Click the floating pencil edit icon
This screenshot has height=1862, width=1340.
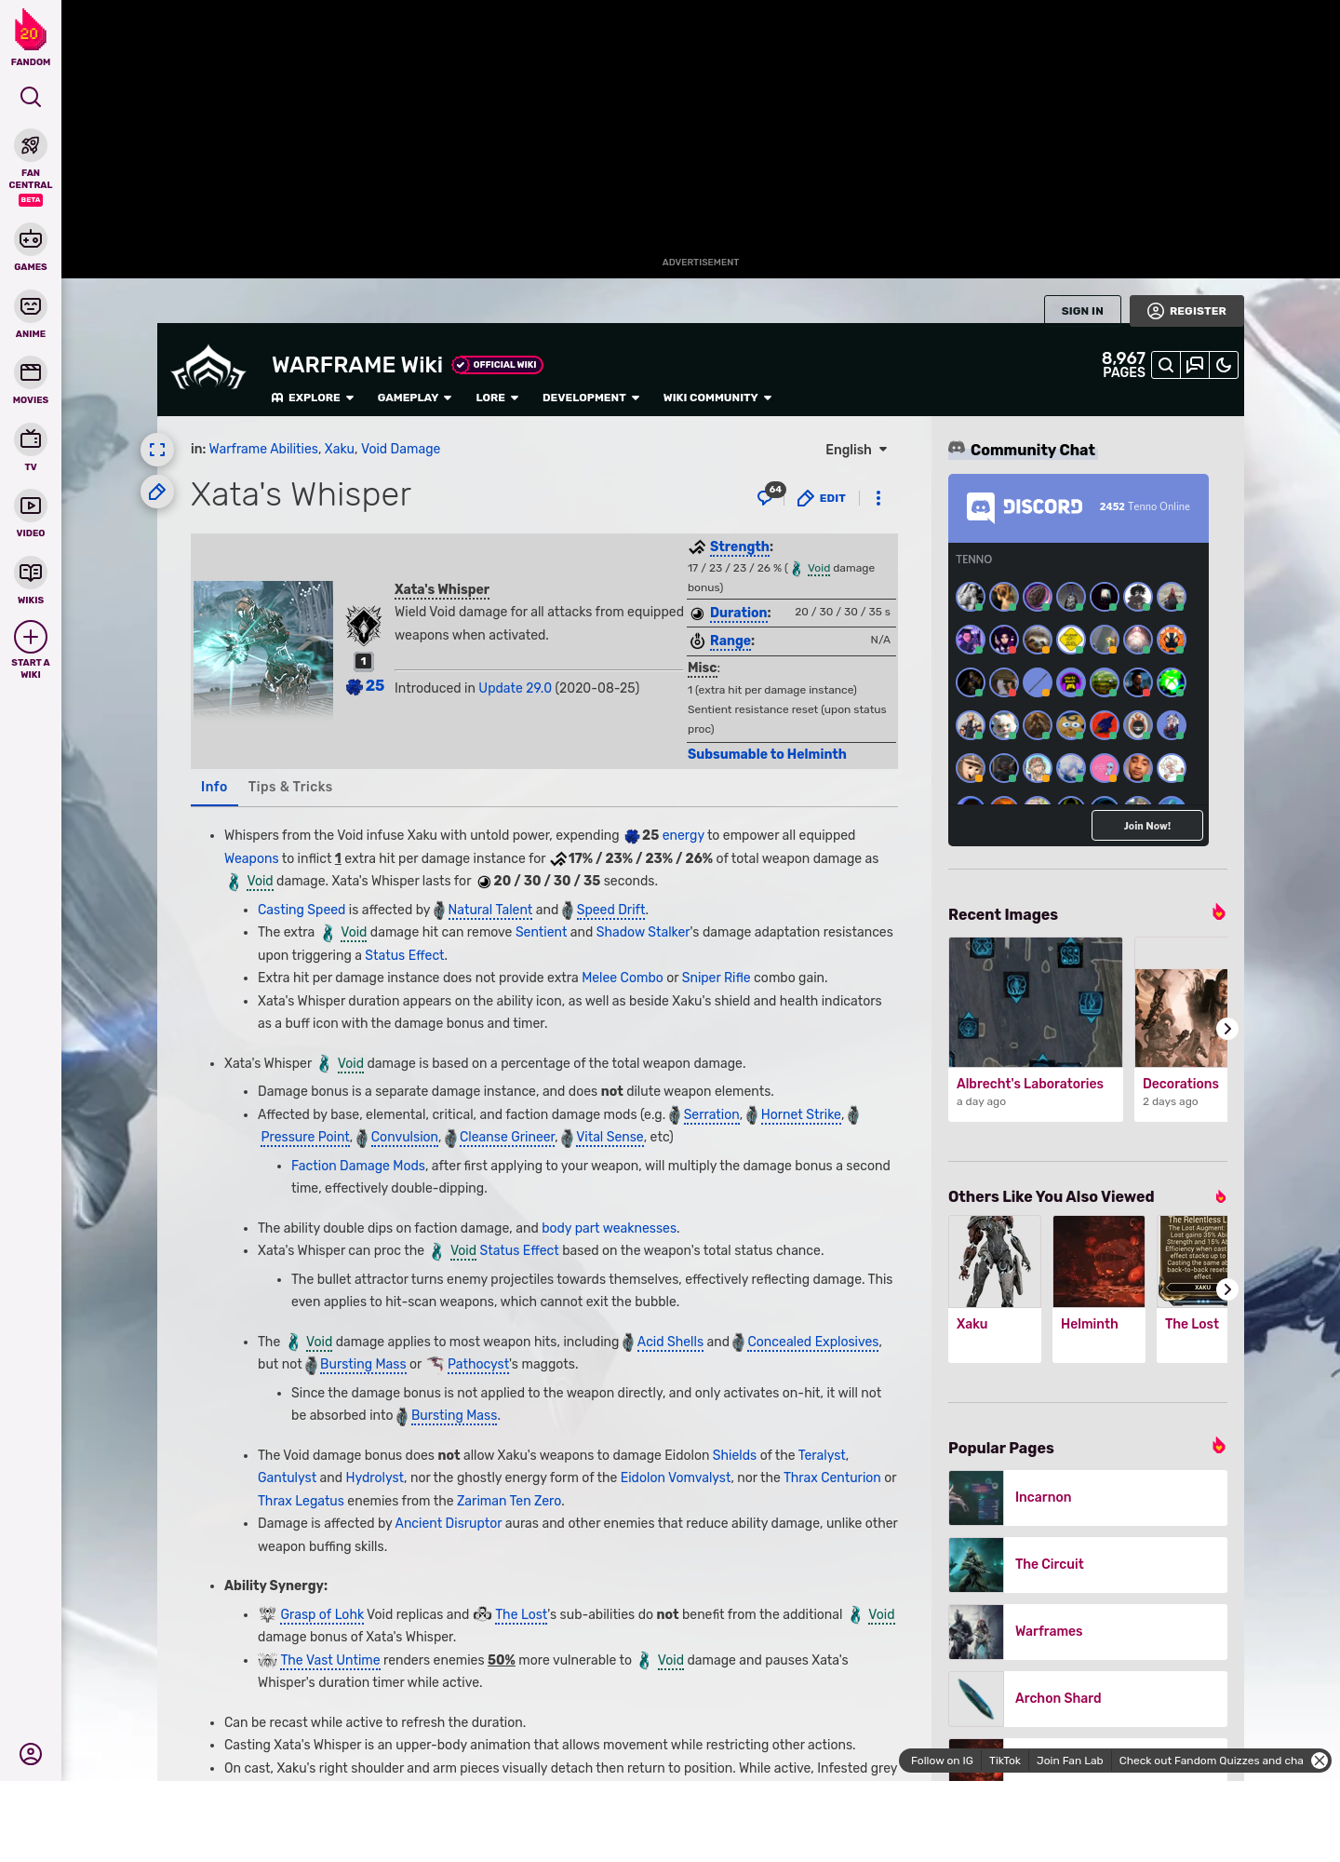click(x=157, y=492)
